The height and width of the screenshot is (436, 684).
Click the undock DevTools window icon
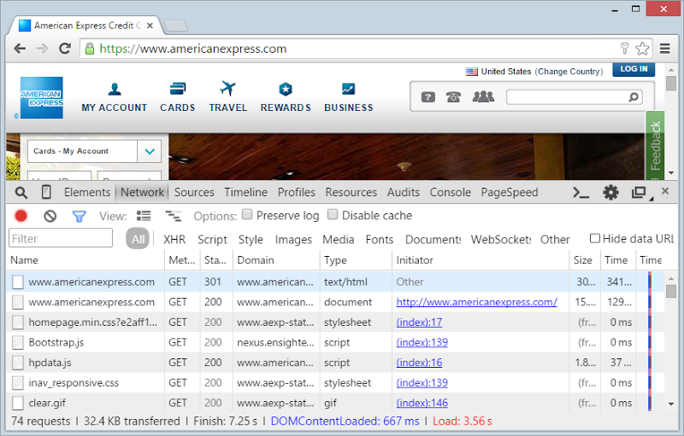[639, 192]
